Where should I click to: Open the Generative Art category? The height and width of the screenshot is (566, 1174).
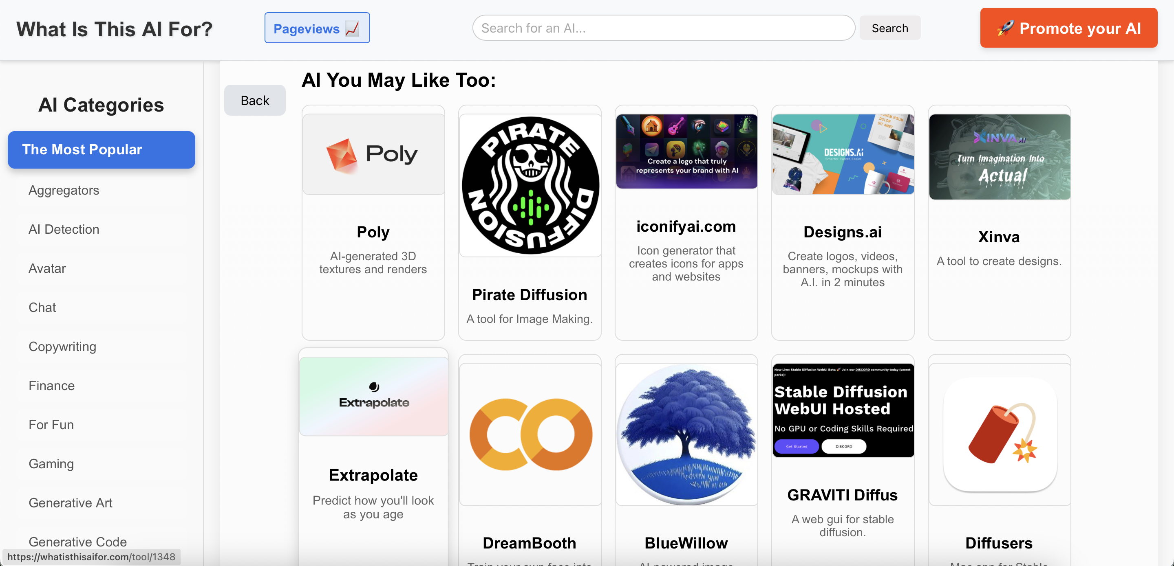click(x=70, y=503)
